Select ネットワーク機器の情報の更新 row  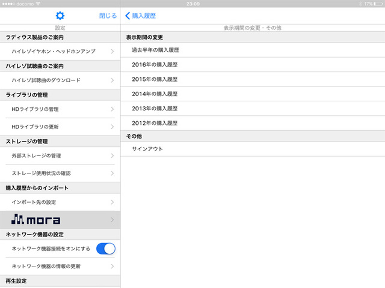[x=60, y=266]
